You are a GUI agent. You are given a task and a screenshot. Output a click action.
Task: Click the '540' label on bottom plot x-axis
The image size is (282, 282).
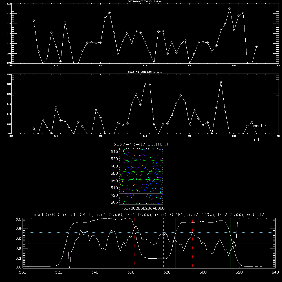(x=95, y=272)
